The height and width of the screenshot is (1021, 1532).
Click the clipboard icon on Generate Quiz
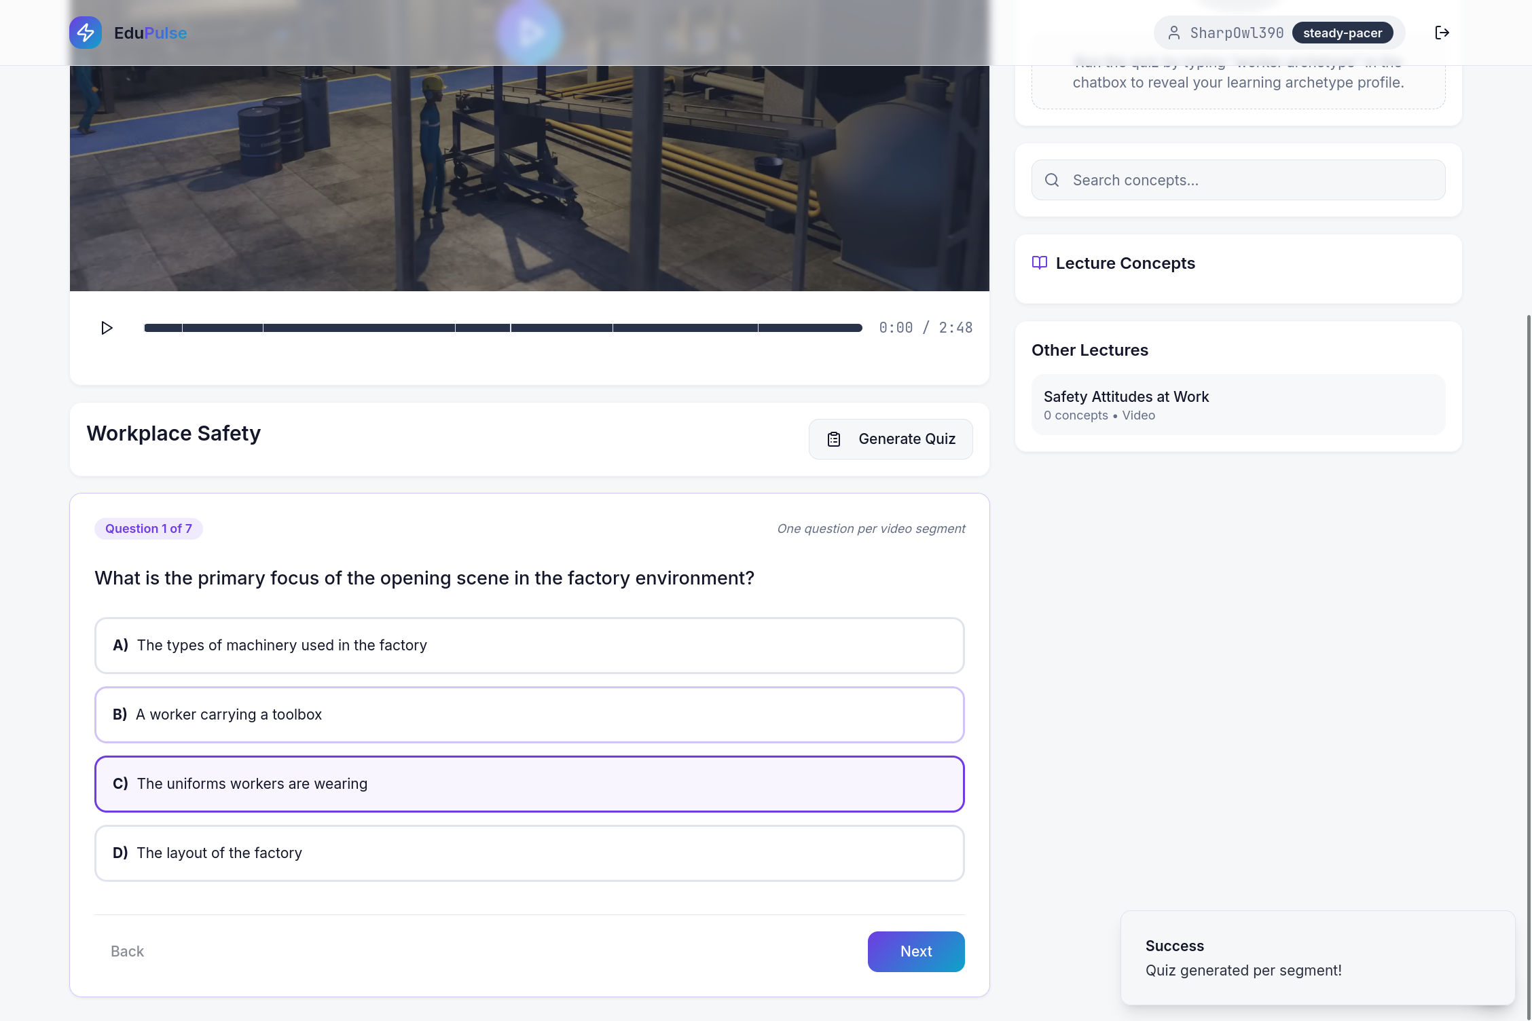834,439
